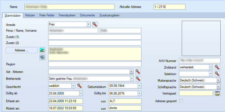Open the Zusatzangaben tab
This screenshot has height=112, width=225.
(109, 15)
